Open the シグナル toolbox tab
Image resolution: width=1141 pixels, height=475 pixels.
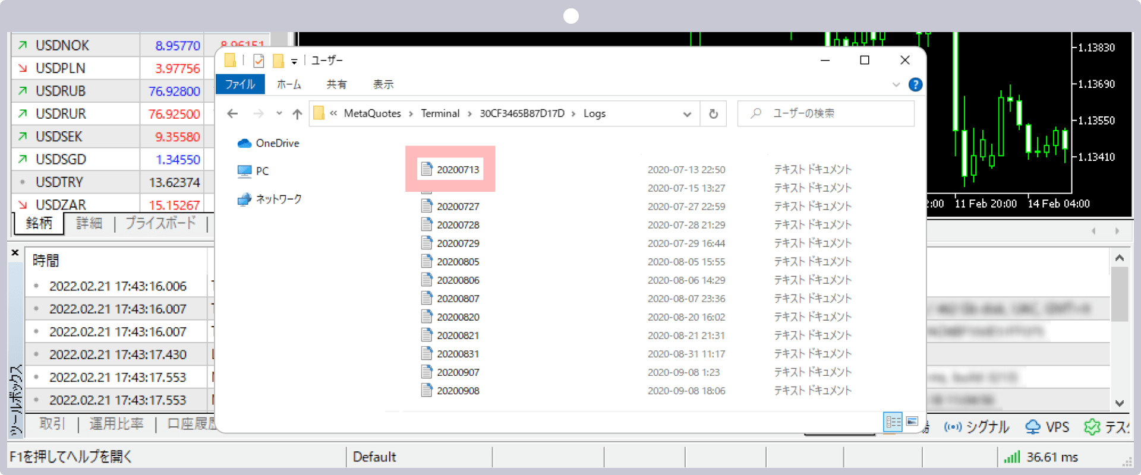(x=978, y=427)
